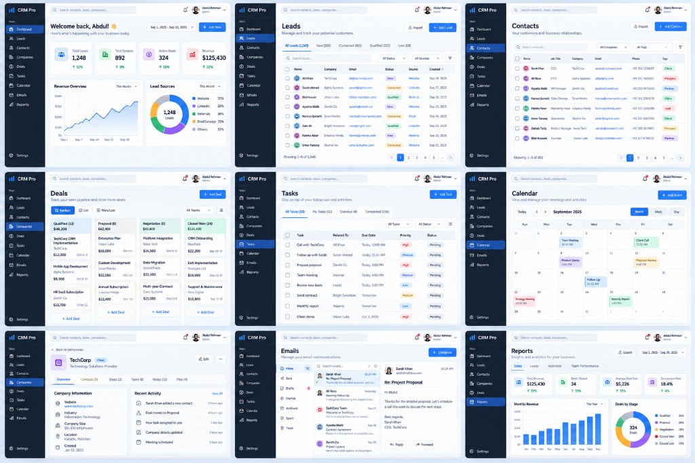Tick the checkbox for Ali Raza contact row

click(x=517, y=79)
